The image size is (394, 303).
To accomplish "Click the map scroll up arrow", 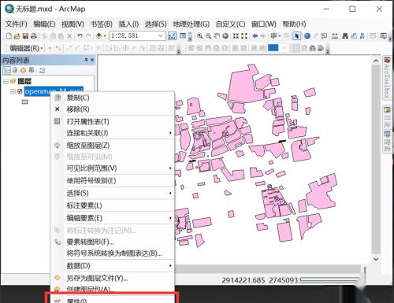I will pos(376,61).
